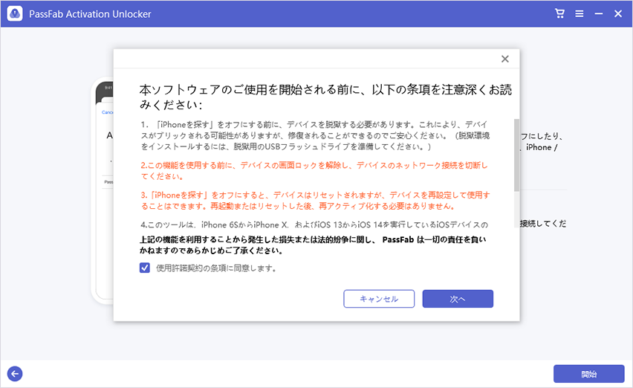This screenshot has width=633, height=388.
Task: Click the bold PassFab liability disclaimer text
Action: (x=313, y=245)
